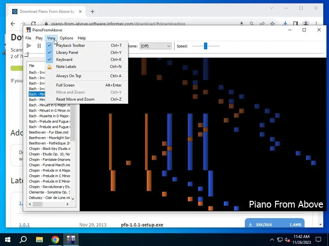The height and width of the screenshot is (246, 329).
Task: Open the Help menu
Action: [82, 38]
